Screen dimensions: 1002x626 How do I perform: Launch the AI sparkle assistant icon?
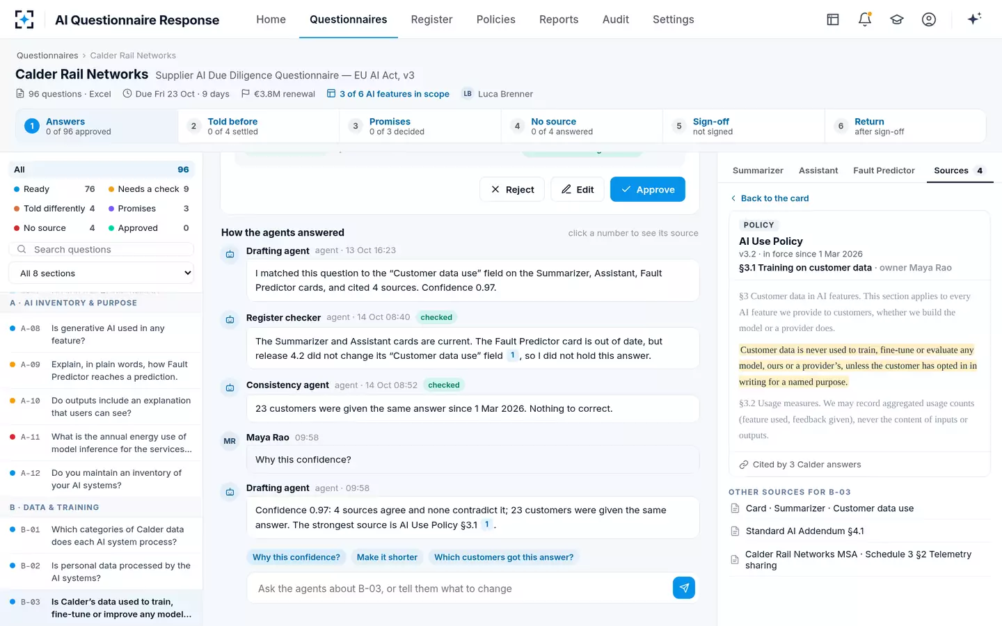(974, 19)
